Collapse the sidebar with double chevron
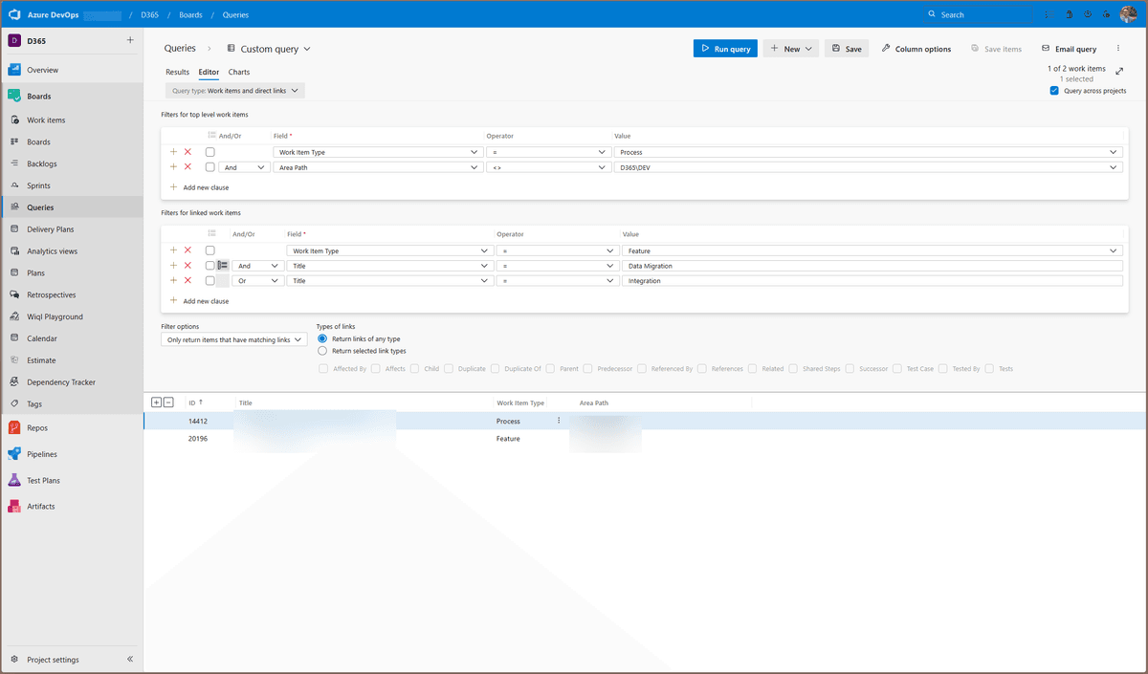 click(x=130, y=660)
